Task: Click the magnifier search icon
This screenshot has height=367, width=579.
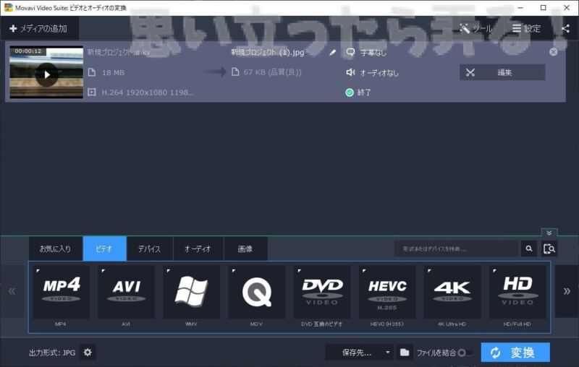Action: pos(529,249)
